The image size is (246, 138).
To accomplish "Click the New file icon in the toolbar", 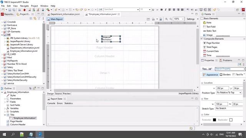I will click(x=3, y=10).
